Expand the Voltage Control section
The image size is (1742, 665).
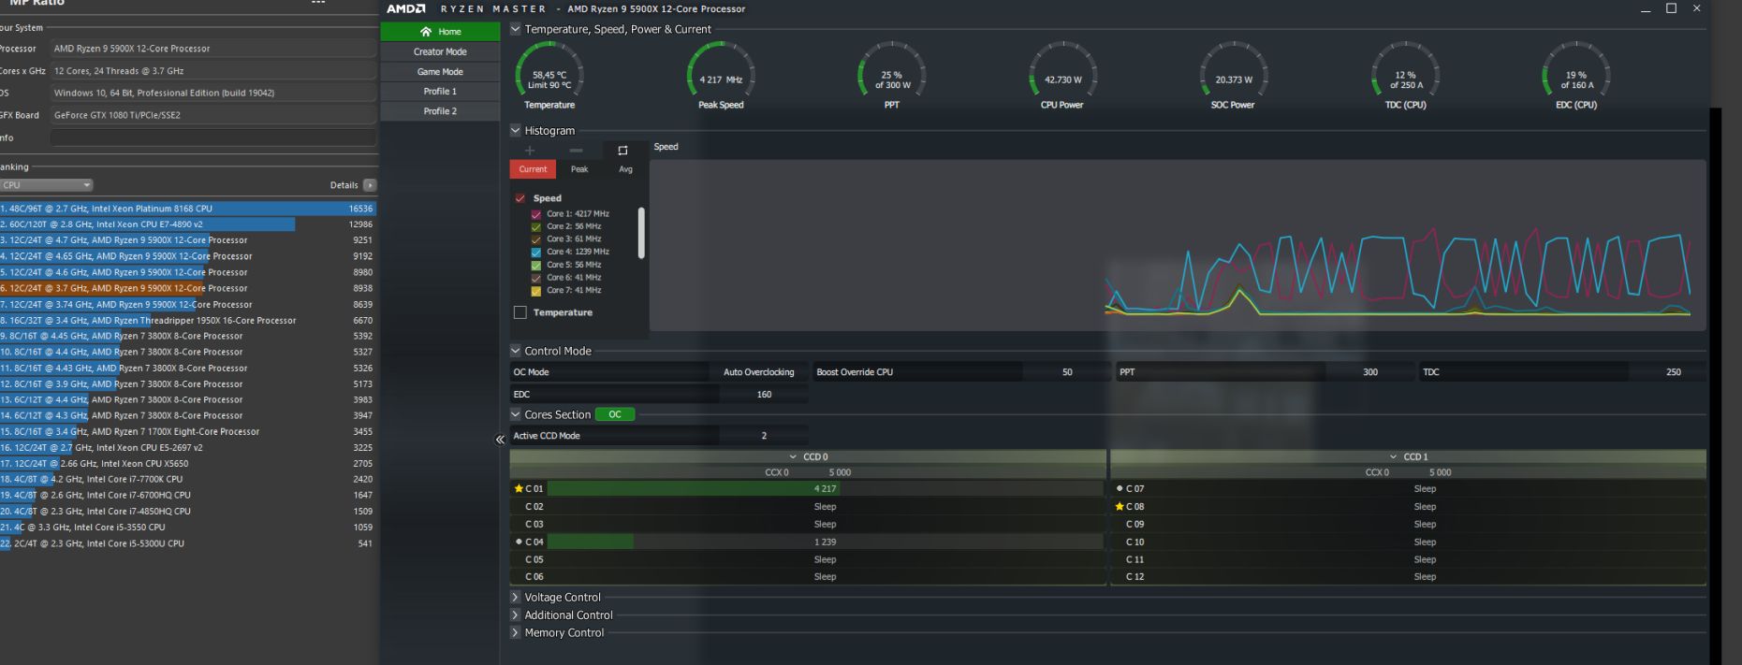(x=515, y=598)
